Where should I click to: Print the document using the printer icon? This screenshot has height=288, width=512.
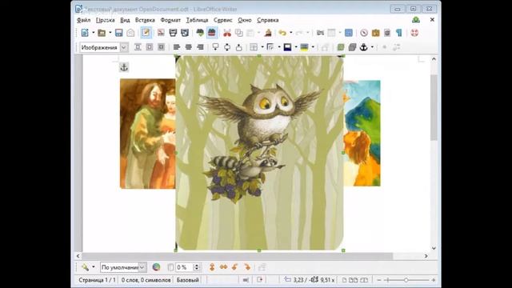click(x=173, y=33)
